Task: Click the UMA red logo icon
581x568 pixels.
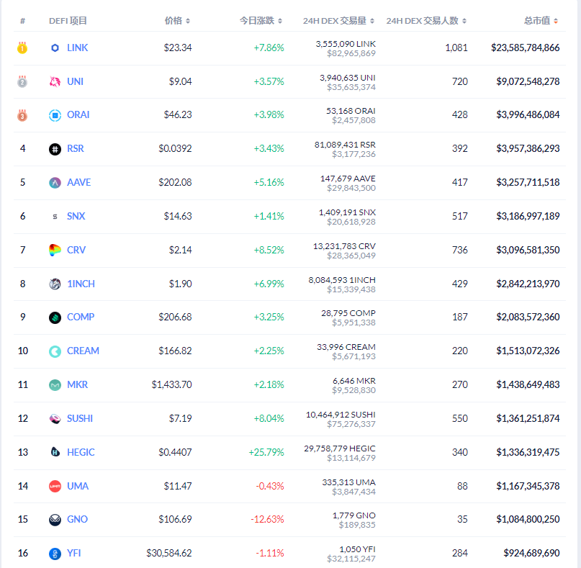Action: point(55,486)
